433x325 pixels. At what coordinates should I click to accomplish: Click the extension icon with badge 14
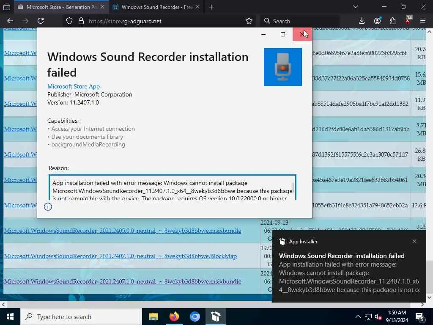pos(408,20)
